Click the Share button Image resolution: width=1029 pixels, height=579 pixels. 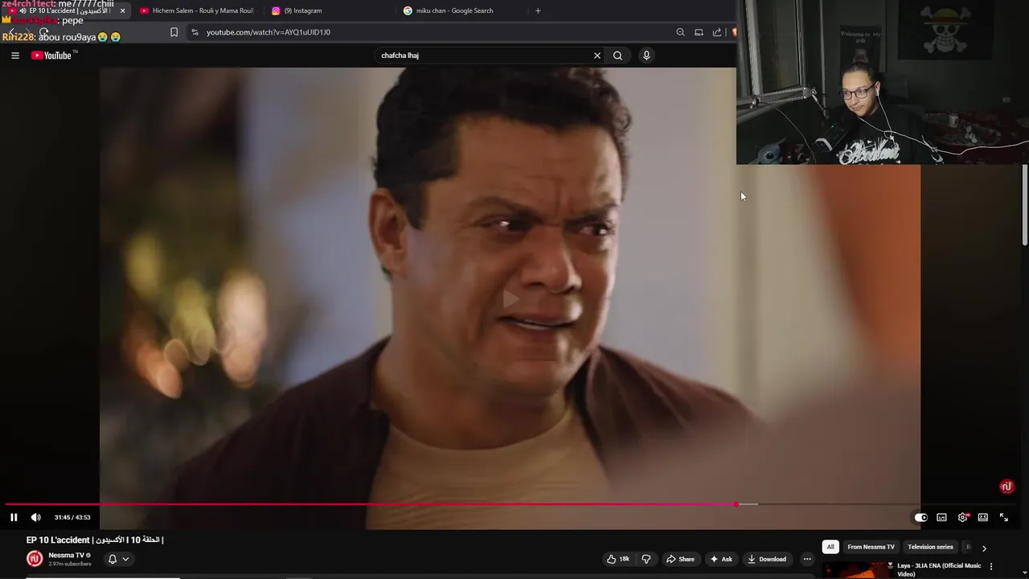(679, 559)
